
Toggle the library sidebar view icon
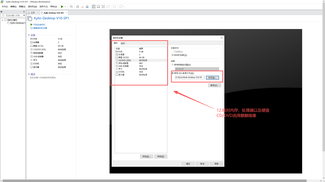click(x=94, y=6)
